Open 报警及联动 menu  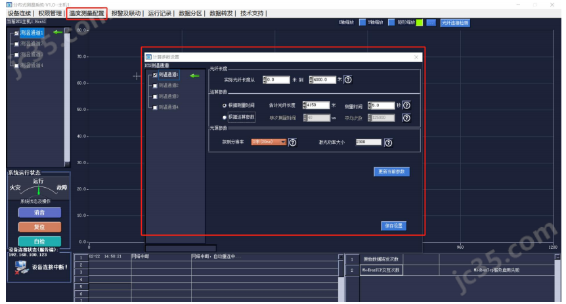[x=126, y=13]
